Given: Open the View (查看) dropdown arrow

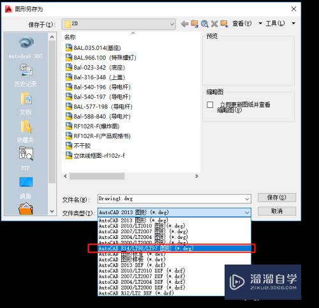Looking at the screenshot, I should point(260,23).
